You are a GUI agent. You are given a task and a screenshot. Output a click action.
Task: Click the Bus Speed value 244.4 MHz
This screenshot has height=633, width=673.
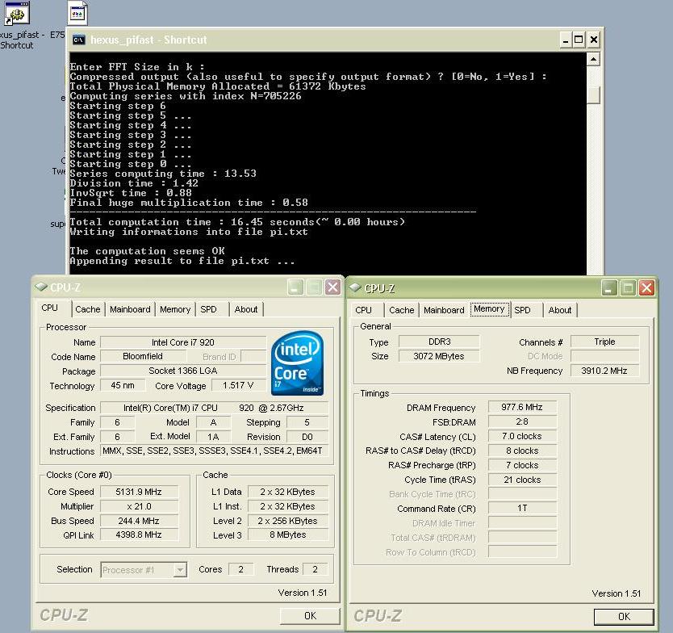click(x=139, y=521)
